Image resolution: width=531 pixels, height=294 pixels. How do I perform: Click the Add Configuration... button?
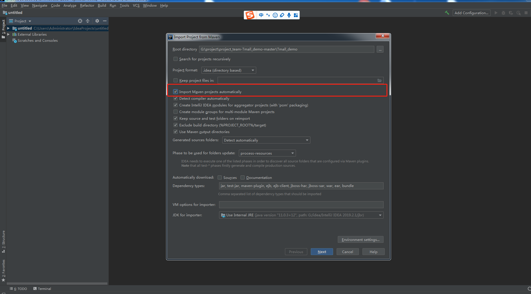tap(472, 13)
